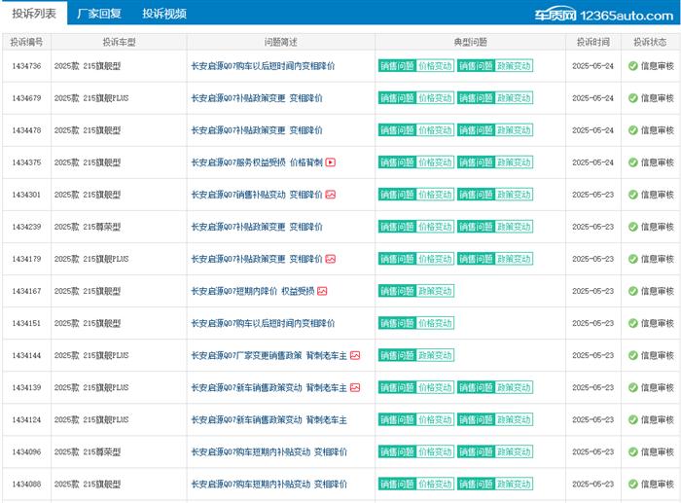This screenshot has width=681, height=503.
Task: Click 信息审核 status in row 1434239
Action: tap(658, 227)
